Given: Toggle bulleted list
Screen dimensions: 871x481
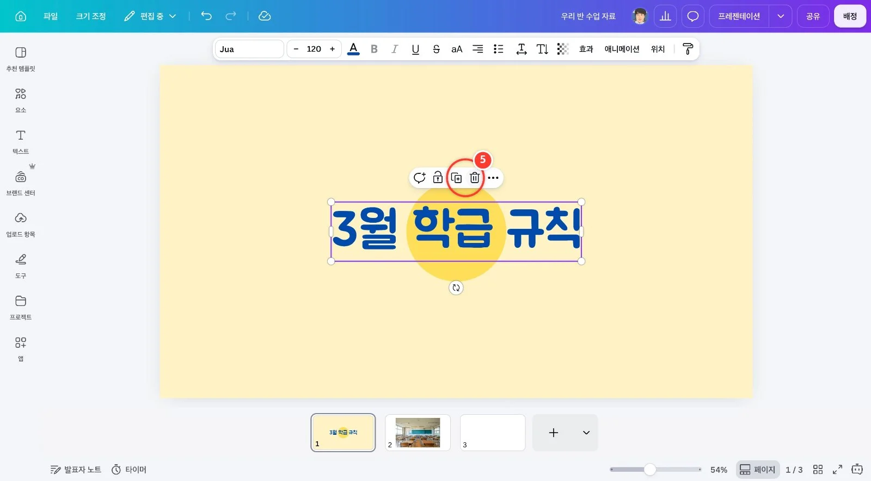Looking at the screenshot, I should click(x=498, y=49).
